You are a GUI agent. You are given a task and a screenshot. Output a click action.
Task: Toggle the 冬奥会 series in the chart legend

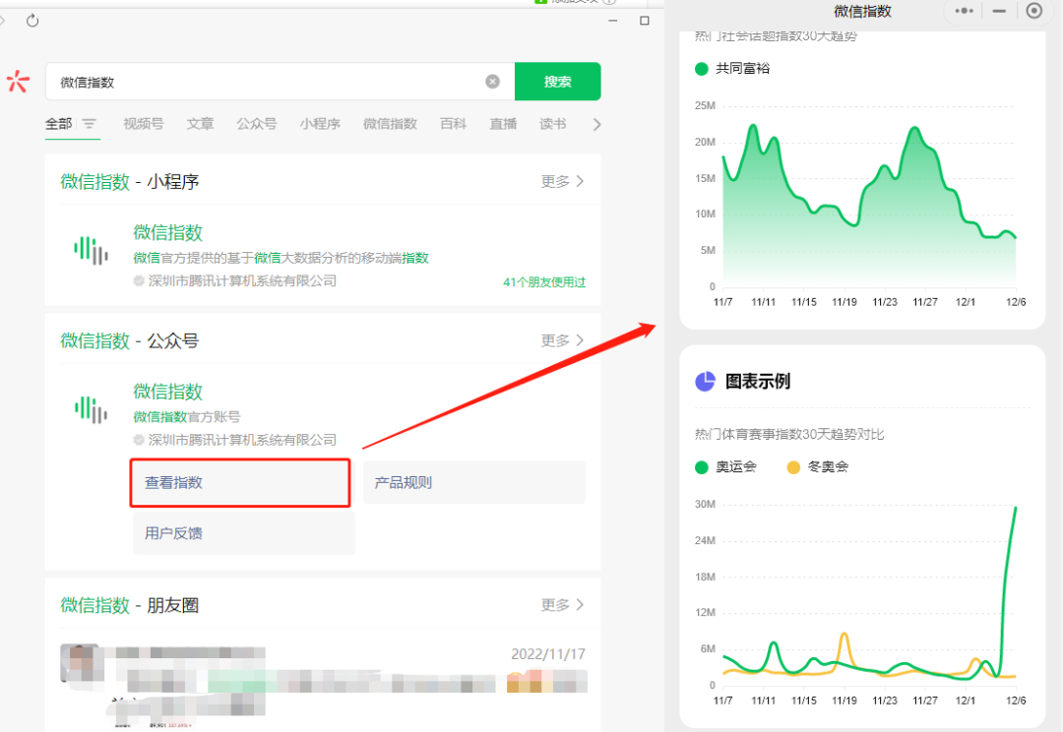(x=792, y=466)
